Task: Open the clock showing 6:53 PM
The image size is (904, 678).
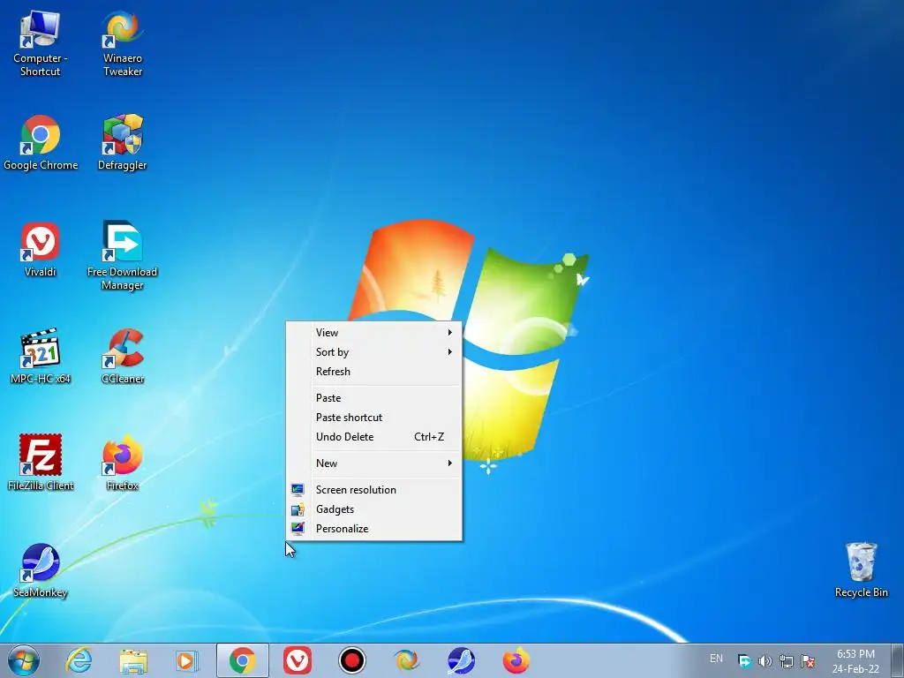Action: (855, 661)
